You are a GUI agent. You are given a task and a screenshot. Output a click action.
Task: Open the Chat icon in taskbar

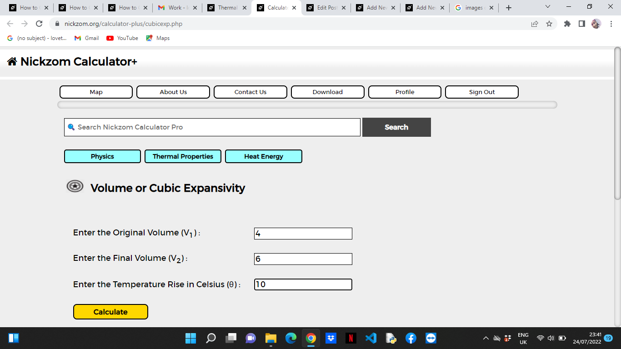(x=251, y=338)
